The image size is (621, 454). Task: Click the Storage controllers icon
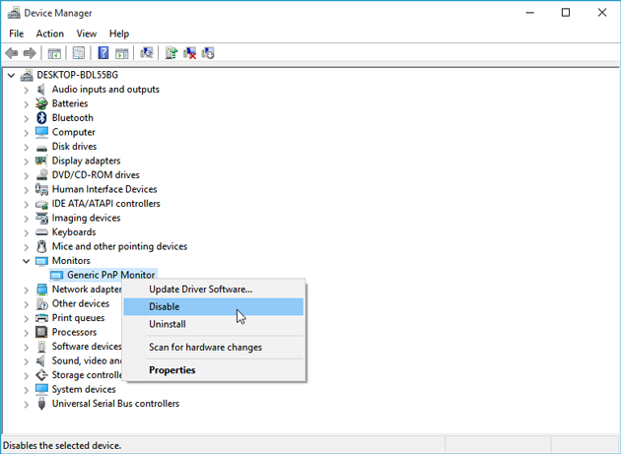tap(41, 375)
